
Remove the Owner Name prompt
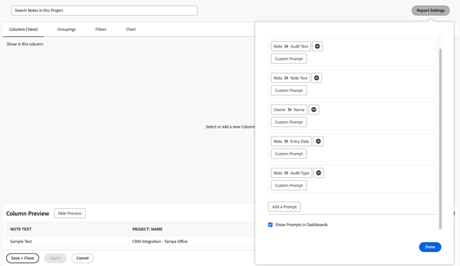coord(313,109)
